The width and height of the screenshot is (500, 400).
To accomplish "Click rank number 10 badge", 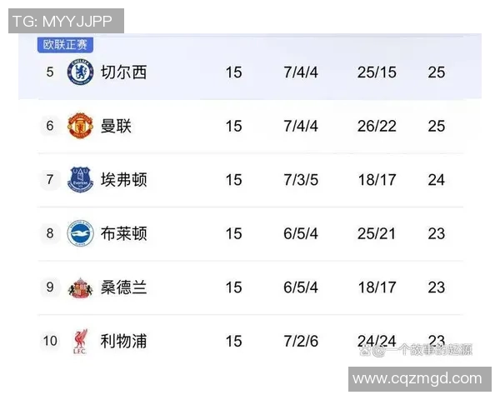I will coord(50,341).
